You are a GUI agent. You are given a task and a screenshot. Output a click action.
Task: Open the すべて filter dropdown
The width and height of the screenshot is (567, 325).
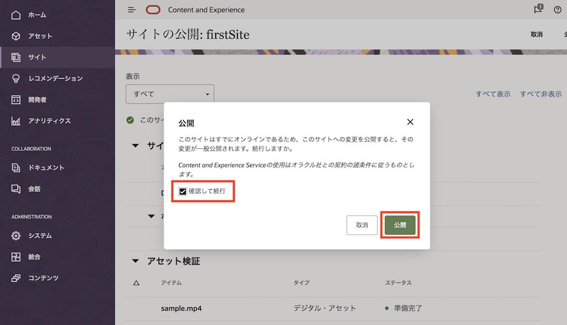pyautogui.click(x=170, y=94)
